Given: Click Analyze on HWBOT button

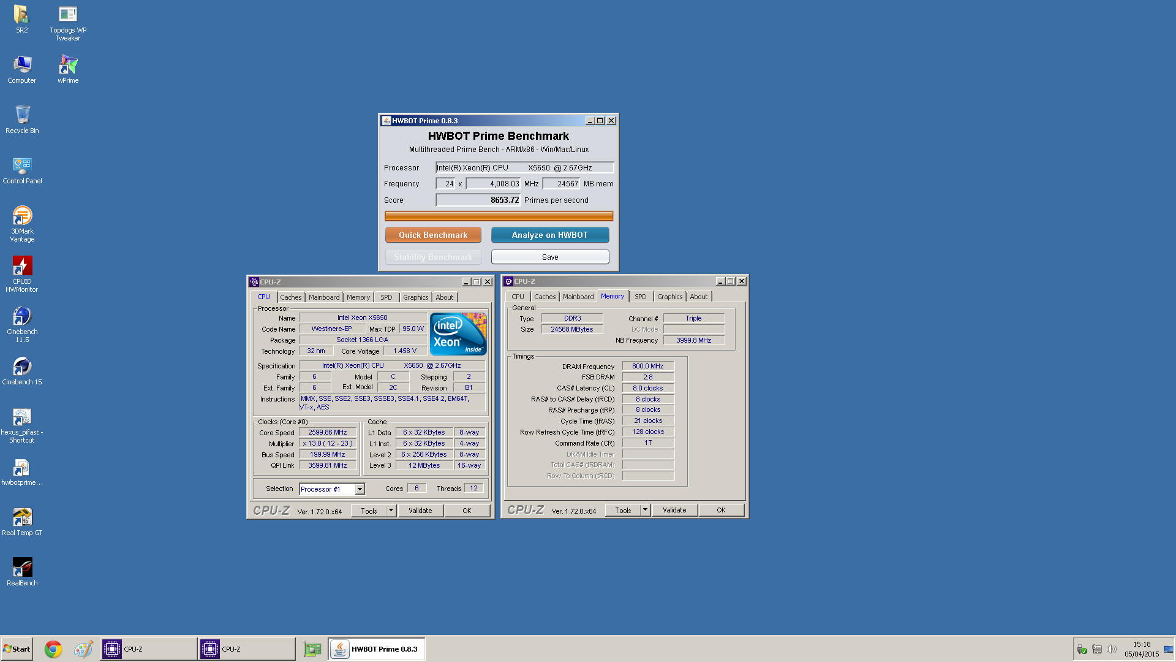Looking at the screenshot, I should coord(550,235).
